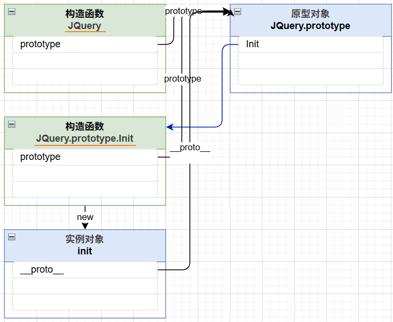Select the prototype row in the JQuery box

[85, 45]
